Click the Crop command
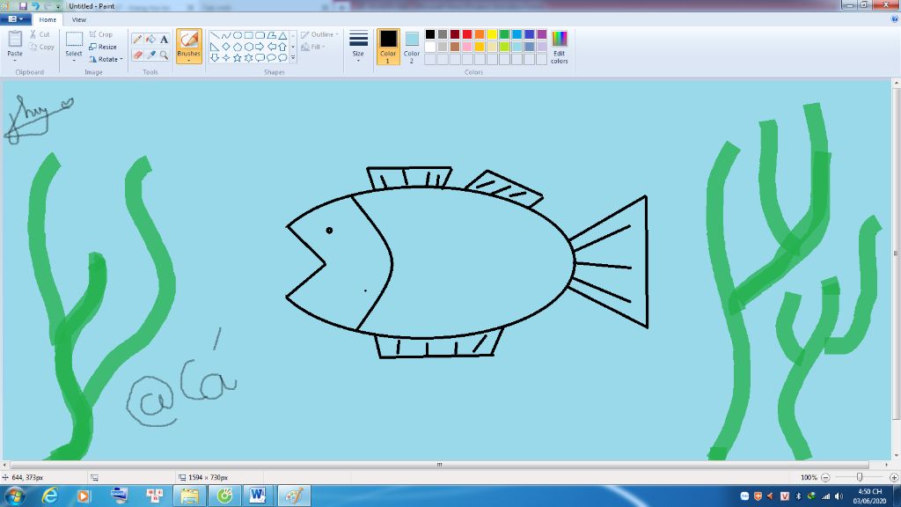 (x=100, y=34)
